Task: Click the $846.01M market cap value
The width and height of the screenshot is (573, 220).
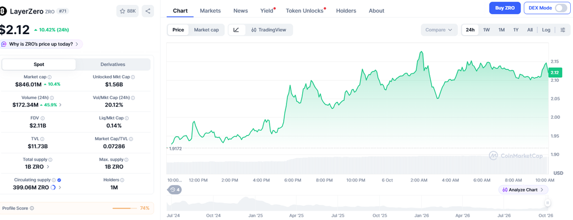Action: click(x=29, y=85)
